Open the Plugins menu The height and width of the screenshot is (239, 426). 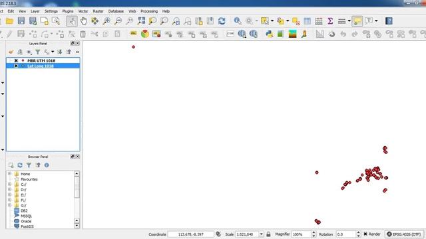tap(68, 11)
